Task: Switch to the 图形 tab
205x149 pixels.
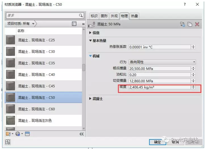Action: point(104,16)
